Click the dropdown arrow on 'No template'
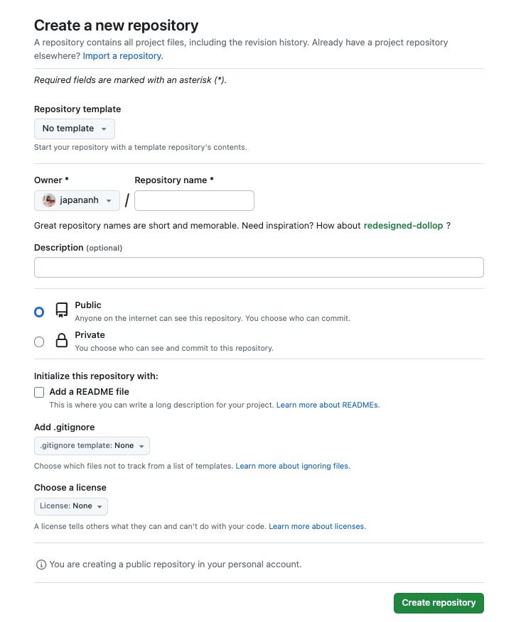Viewport: 521px width, 622px height. tap(105, 129)
